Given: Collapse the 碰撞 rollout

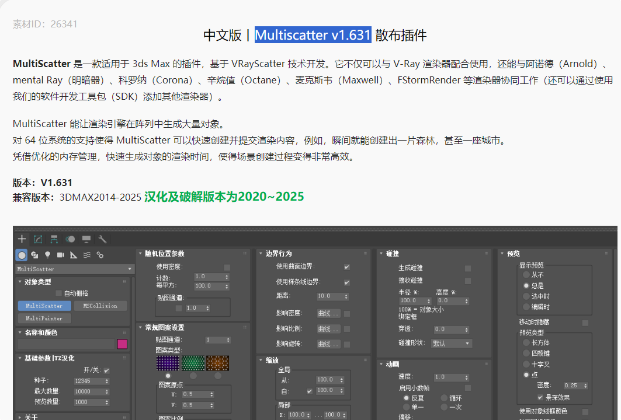Looking at the screenshot, I should pos(381,253).
